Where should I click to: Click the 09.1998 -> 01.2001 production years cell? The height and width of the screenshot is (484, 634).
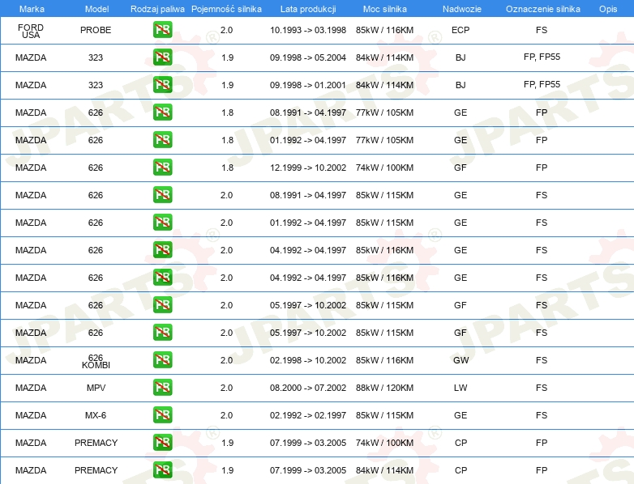[x=308, y=85]
